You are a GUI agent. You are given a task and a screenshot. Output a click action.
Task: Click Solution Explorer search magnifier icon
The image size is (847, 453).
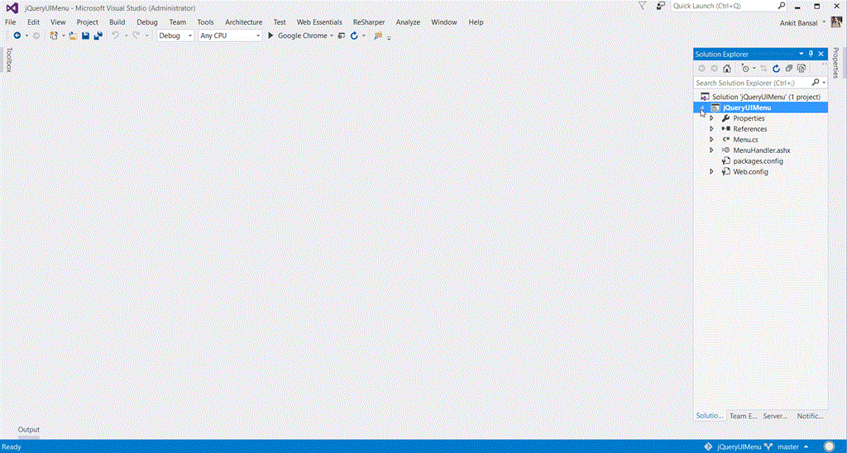816,83
